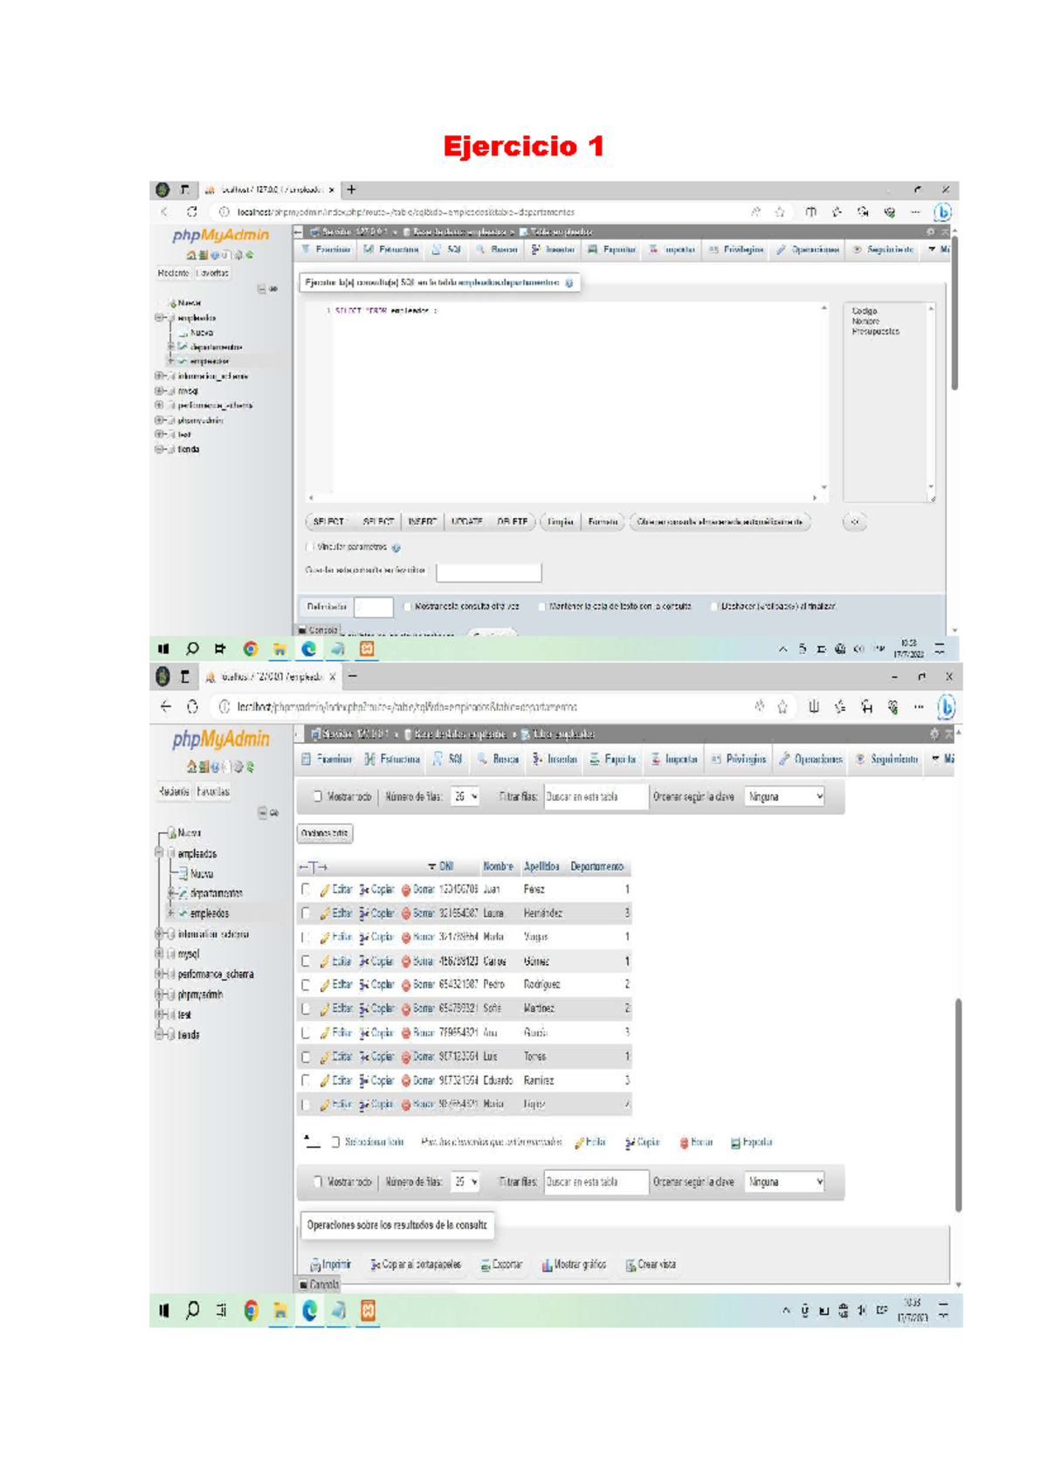Click the red Borrar icon in Laura's row
The image size is (1048, 1481).
click(x=406, y=913)
